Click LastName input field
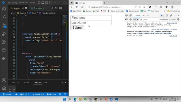This screenshot has width=181, height=102. point(91,23)
